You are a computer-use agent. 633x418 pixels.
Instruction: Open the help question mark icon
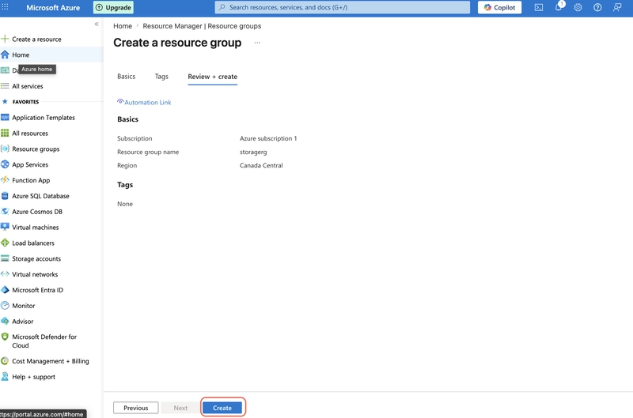pyautogui.click(x=597, y=7)
